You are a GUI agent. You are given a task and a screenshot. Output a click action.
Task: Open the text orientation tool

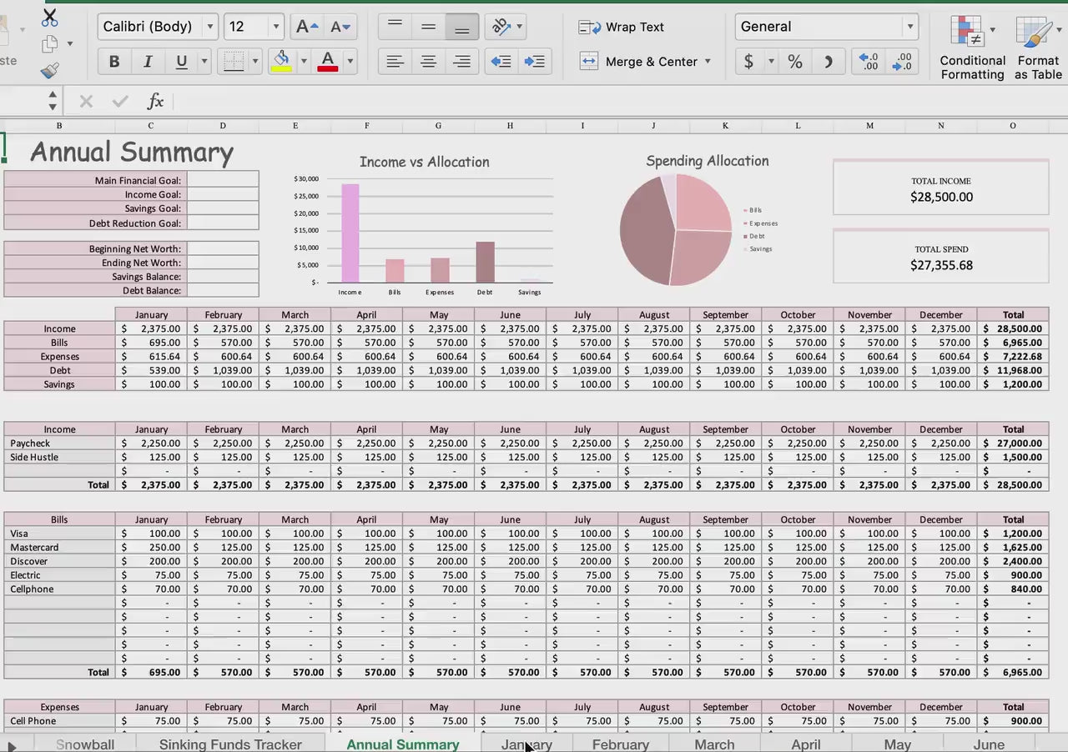click(501, 27)
